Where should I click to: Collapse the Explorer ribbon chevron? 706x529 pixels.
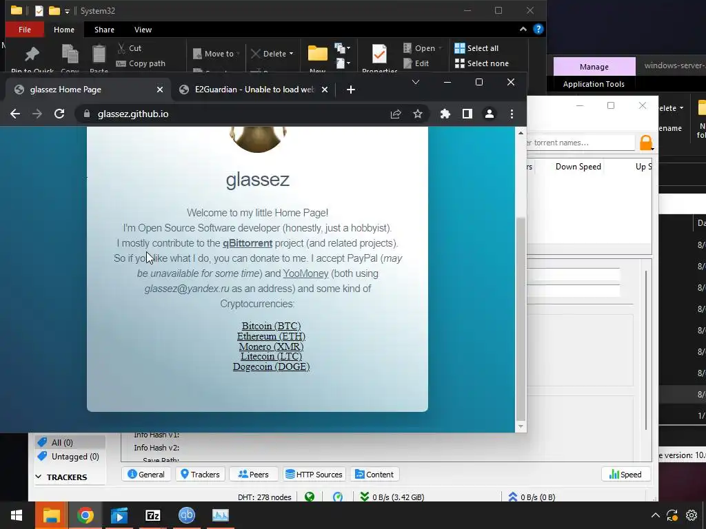pyautogui.click(x=523, y=29)
